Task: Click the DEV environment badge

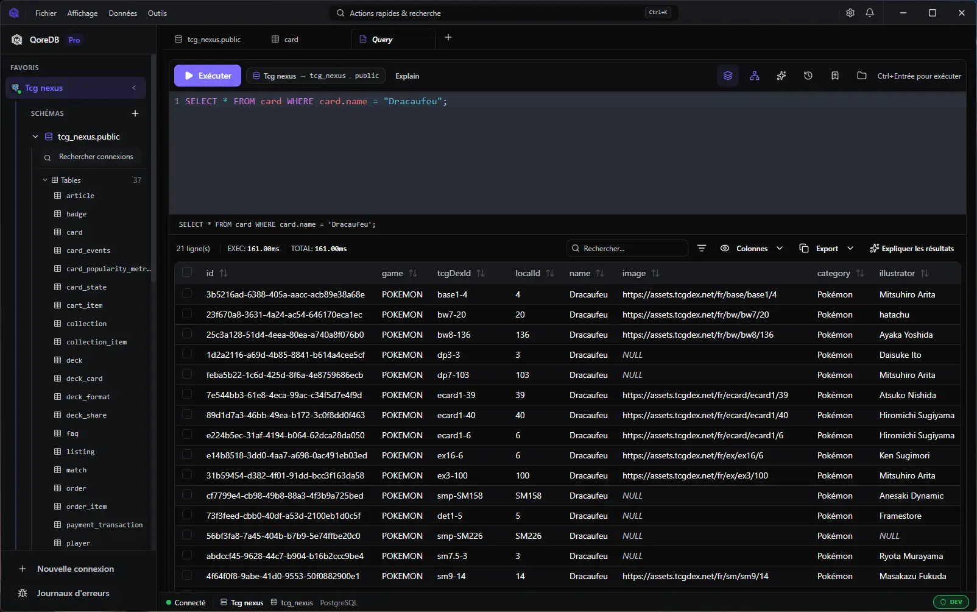Action: pos(951,602)
